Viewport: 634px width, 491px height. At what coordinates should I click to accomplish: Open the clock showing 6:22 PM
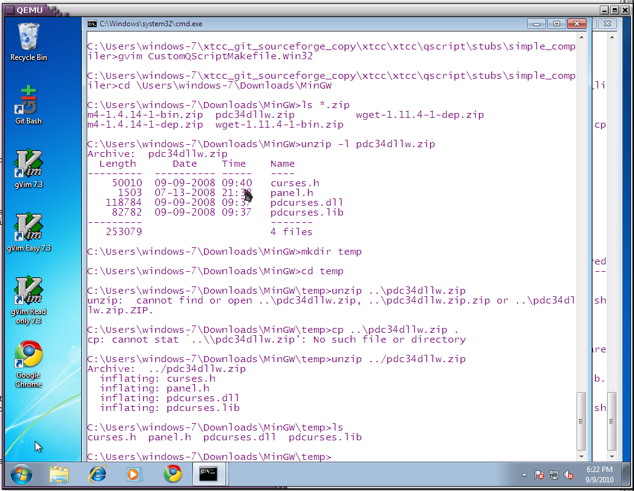tap(599, 475)
